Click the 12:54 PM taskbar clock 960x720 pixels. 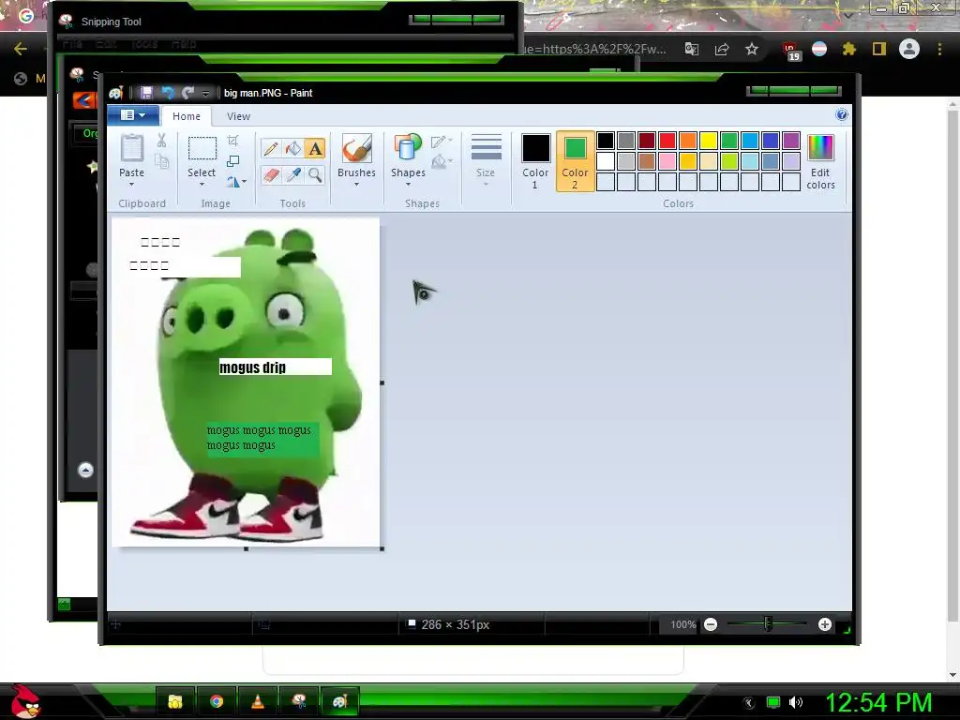(878, 702)
